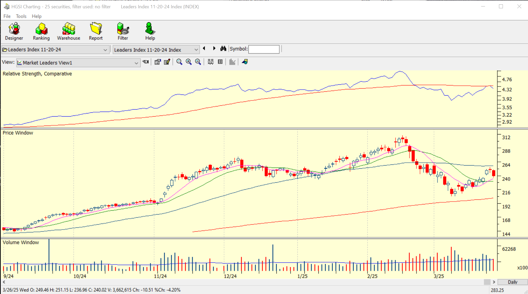Go to previous security arrow

pos(204,48)
